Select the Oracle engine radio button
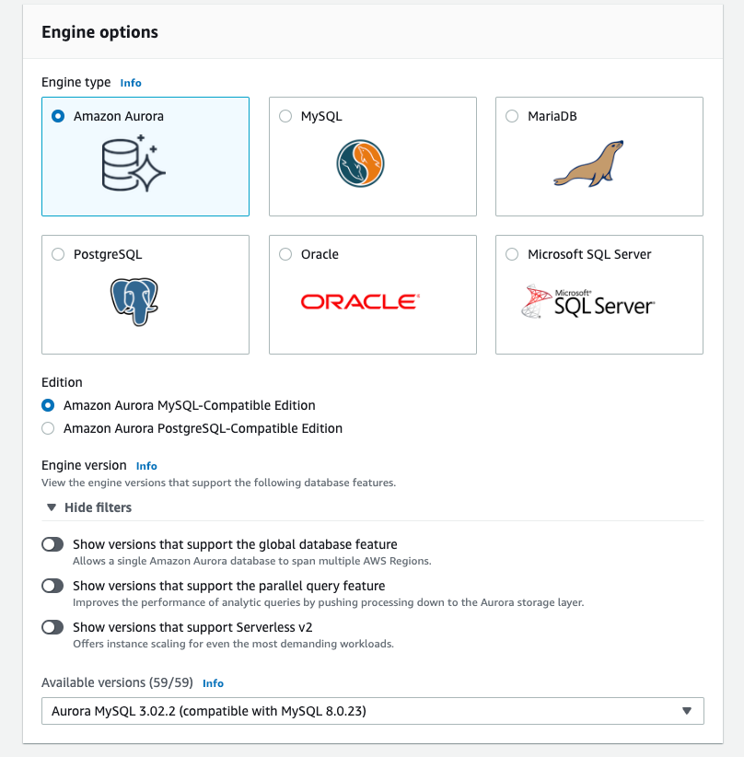Image resolution: width=744 pixels, height=757 pixels. coord(285,254)
